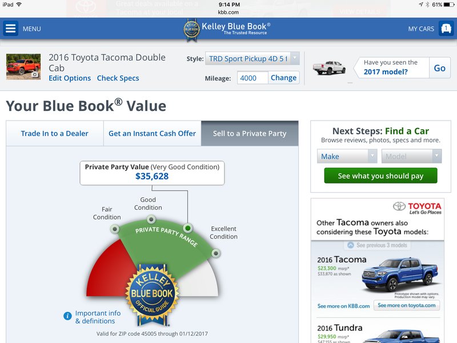The image size is (457, 343).
Task: Click the MY CARS label
Action: pos(421,29)
